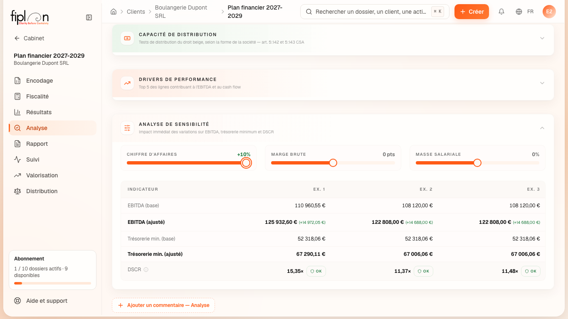
Task: Open the FR language selector
Action: click(x=531, y=12)
